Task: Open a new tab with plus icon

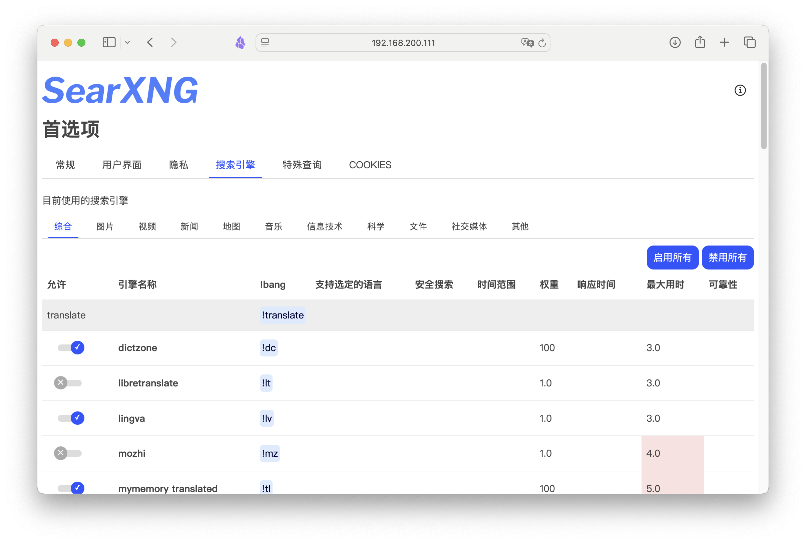Action: point(725,43)
